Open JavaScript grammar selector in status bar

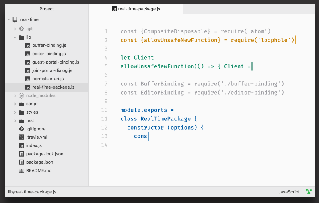289,192
